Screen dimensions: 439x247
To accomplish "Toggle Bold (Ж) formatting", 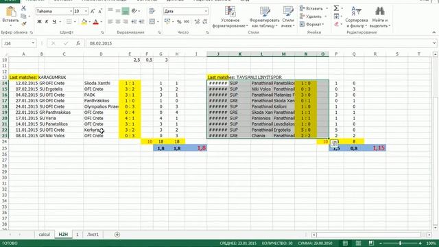I will [39, 21].
